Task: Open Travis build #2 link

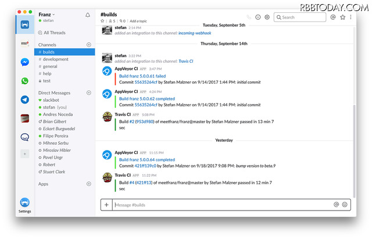Action: click(x=132, y=122)
